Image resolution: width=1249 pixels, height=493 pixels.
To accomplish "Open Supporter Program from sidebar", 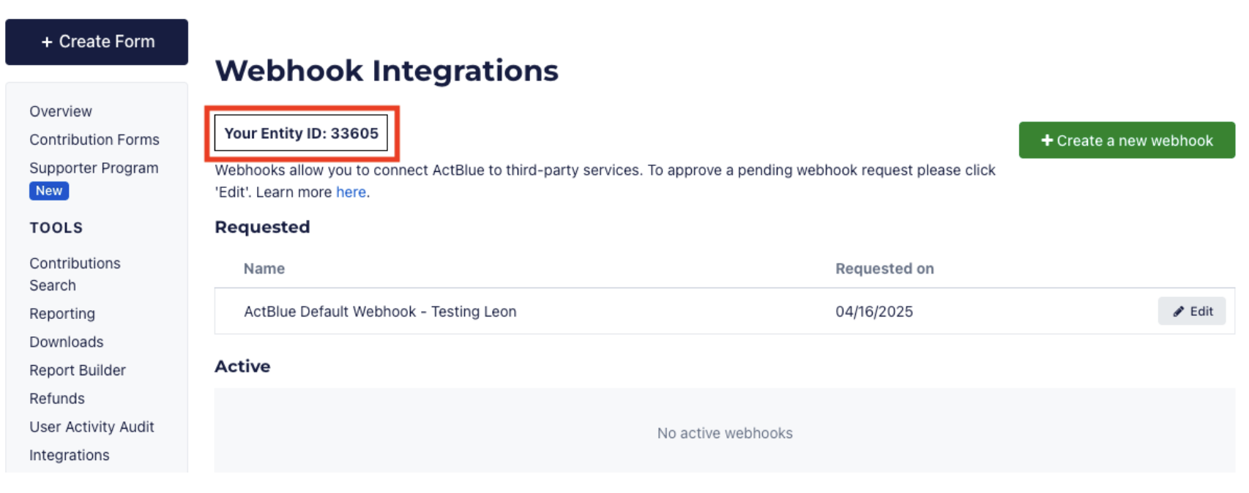I will click(x=94, y=168).
